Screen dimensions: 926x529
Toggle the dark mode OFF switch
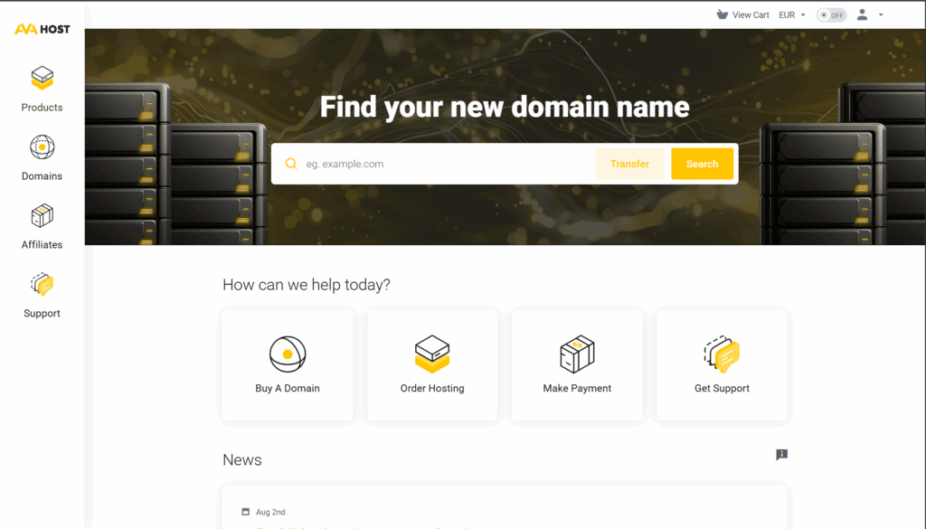point(831,14)
